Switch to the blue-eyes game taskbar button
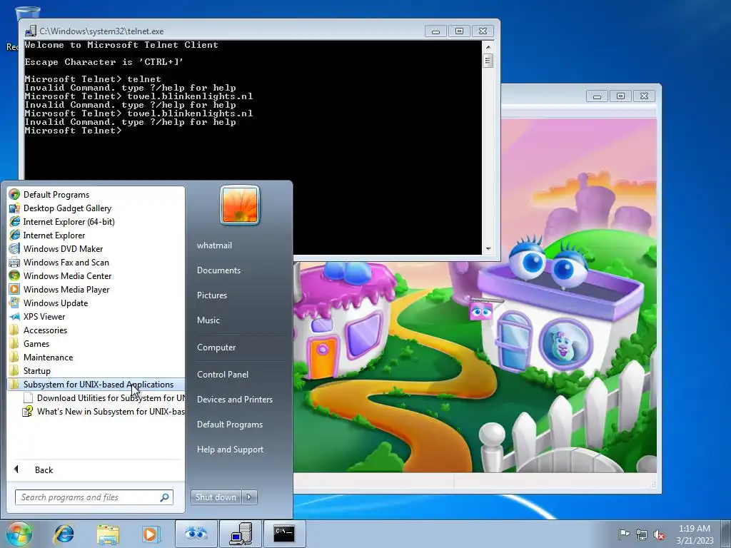Viewport: 731px width, 548px height. point(196,534)
